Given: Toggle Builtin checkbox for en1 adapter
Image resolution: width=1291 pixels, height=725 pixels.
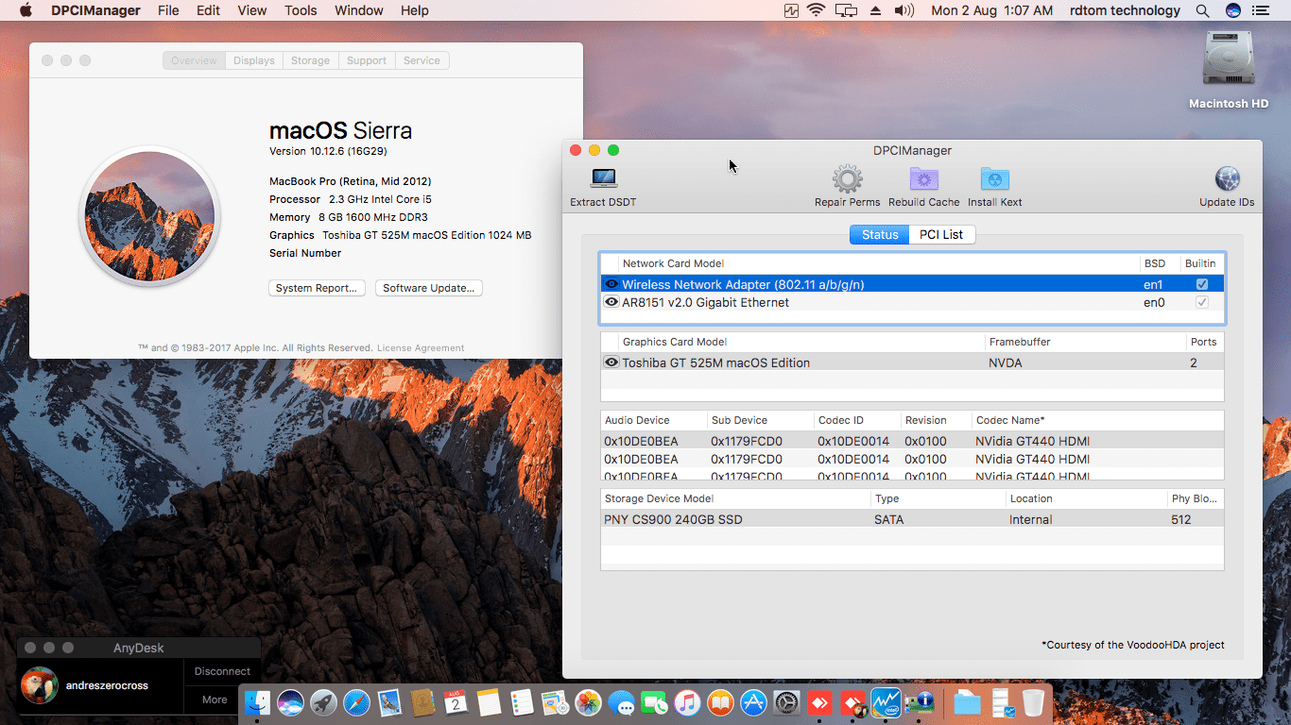Looking at the screenshot, I should point(1202,284).
